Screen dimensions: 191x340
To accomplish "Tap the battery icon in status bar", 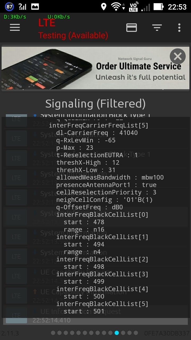I will click(158, 7).
